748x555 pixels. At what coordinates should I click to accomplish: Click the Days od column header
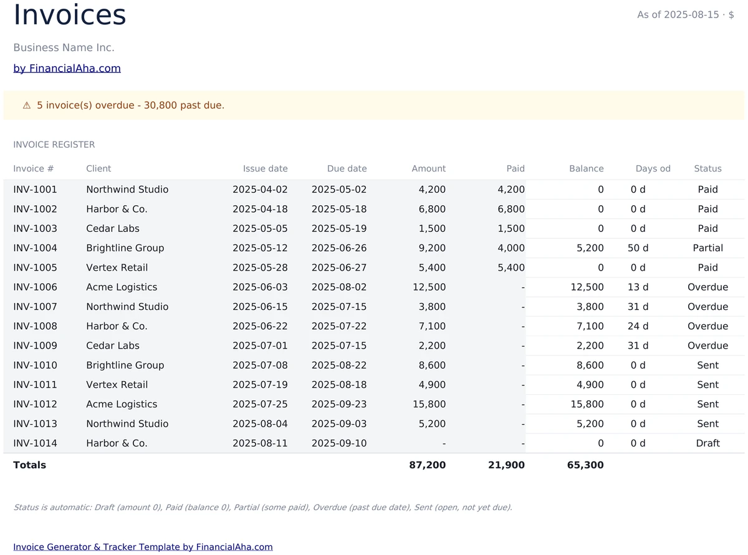pos(653,168)
